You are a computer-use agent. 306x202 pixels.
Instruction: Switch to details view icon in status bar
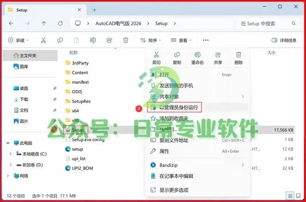(290, 195)
